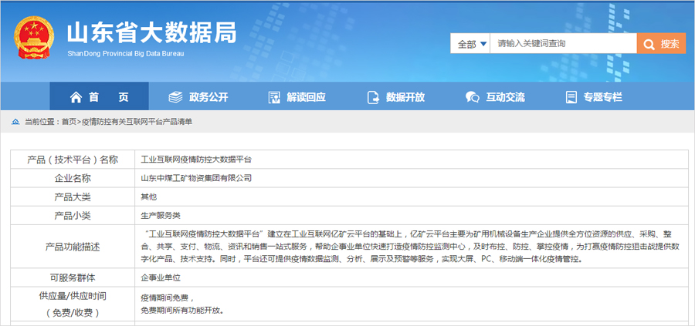Click the small home icon before 当前位置

tap(16, 122)
